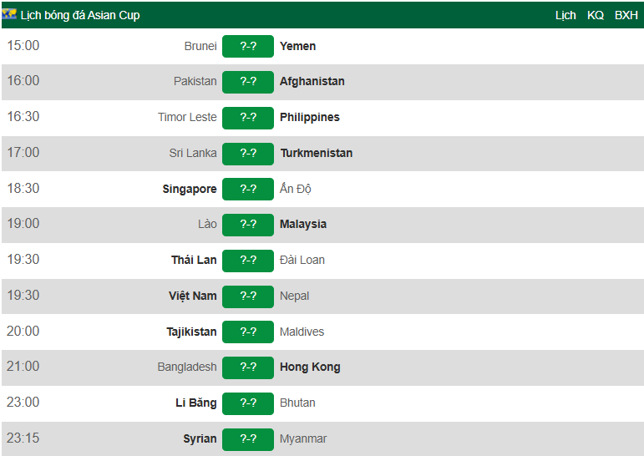Open the Pakistan vs Afghanistan score box
Image resolution: width=644 pixels, height=456 pixels.
coord(248,82)
